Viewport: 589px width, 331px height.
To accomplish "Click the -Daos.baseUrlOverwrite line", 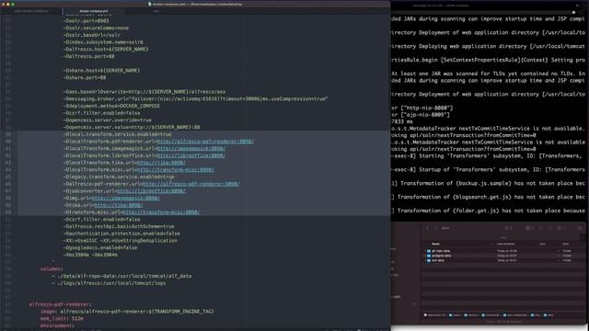I will [144, 92].
